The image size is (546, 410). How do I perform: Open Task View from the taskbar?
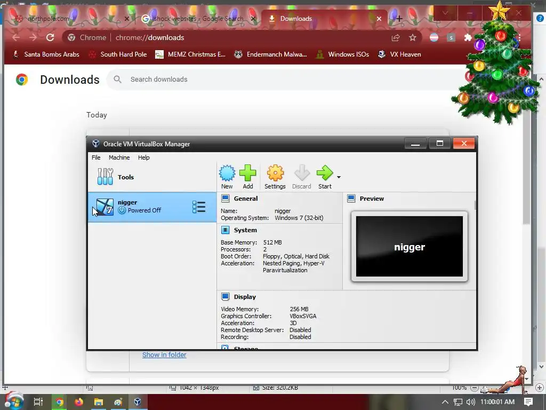point(38,402)
